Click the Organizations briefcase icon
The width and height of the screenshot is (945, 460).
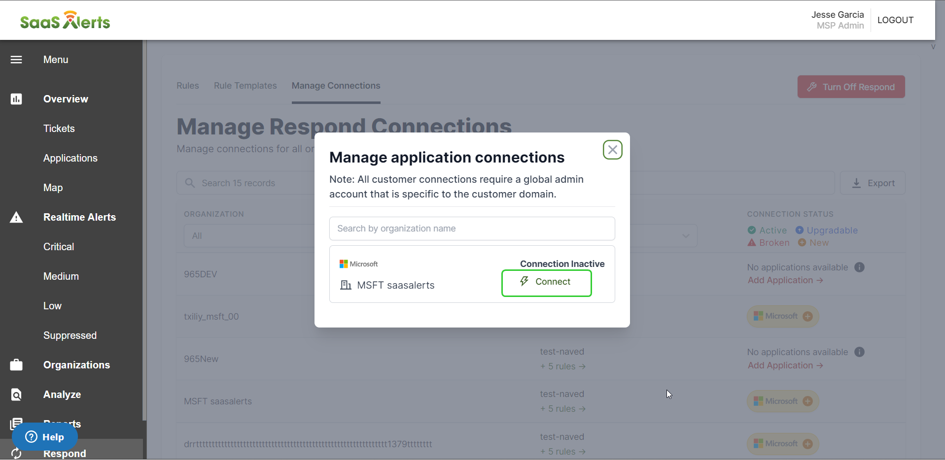16,365
